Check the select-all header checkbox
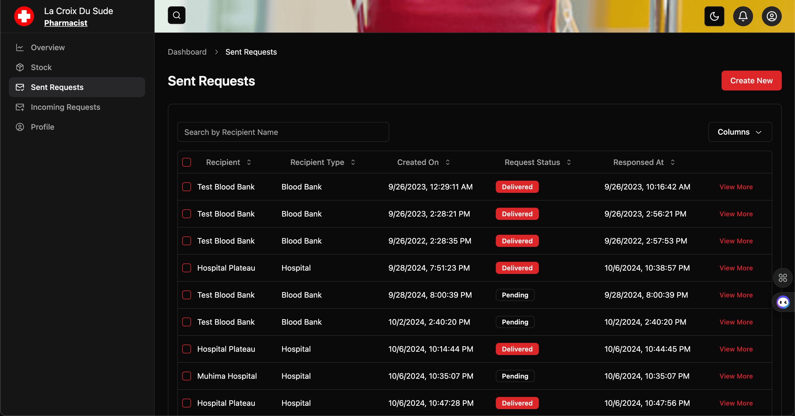Image resolution: width=795 pixels, height=416 pixels. 187,162
